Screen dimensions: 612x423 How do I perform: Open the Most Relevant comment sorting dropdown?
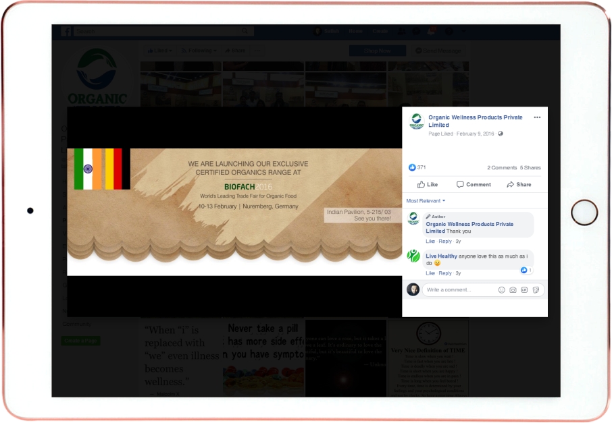(x=426, y=201)
